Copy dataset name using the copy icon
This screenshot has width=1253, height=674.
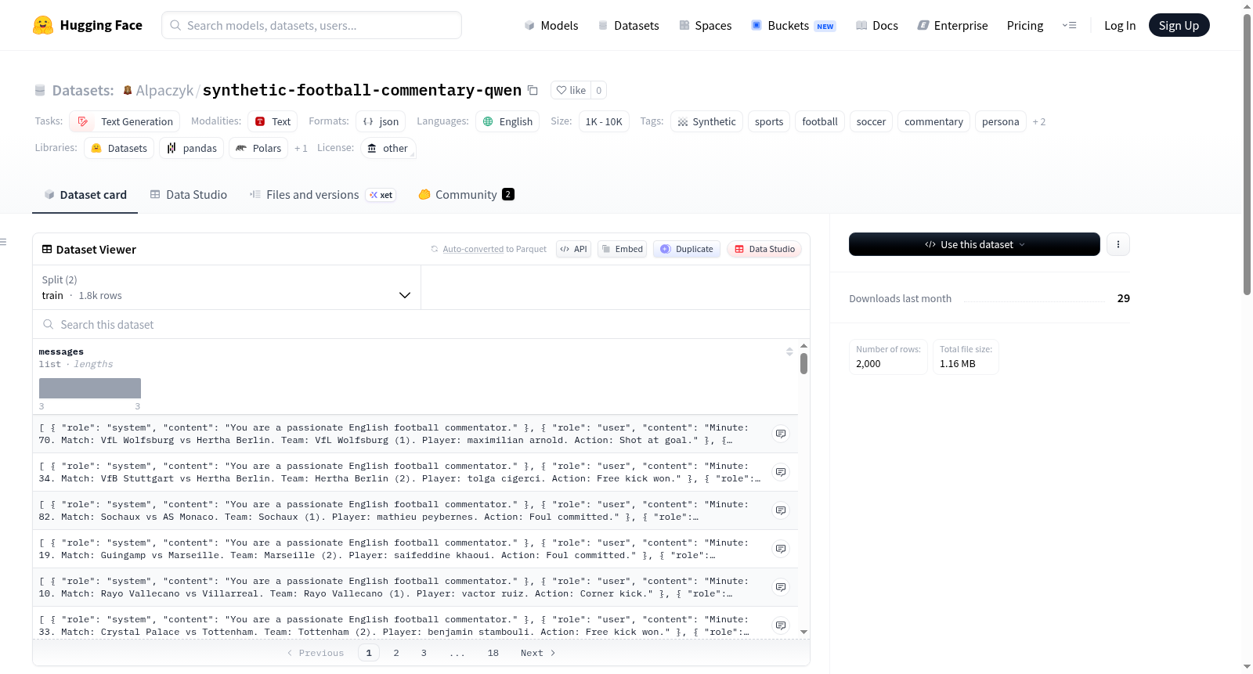point(533,90)
